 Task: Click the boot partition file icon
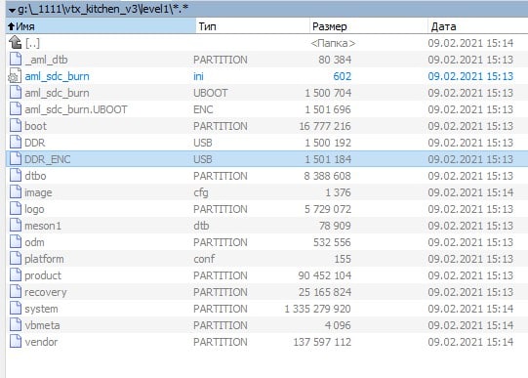click(x=16, y=125)
